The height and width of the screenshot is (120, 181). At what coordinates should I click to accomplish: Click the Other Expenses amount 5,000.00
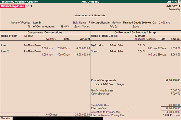[175, 93]
